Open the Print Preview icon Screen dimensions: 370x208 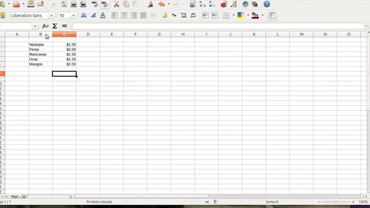83,4
